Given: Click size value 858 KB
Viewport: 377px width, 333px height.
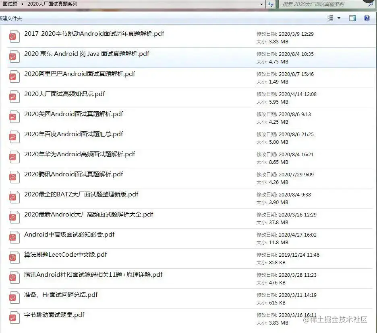Looking at the screenshot, I should point(277,263).
